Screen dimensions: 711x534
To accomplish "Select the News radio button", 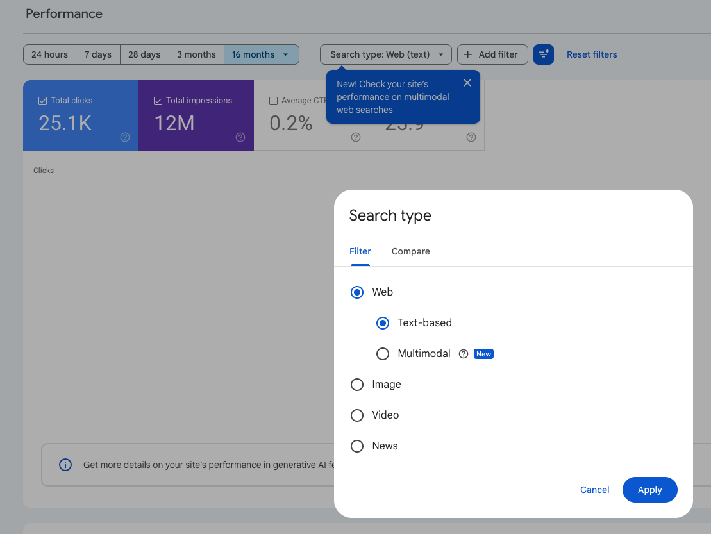I will [x=357, y=446].
